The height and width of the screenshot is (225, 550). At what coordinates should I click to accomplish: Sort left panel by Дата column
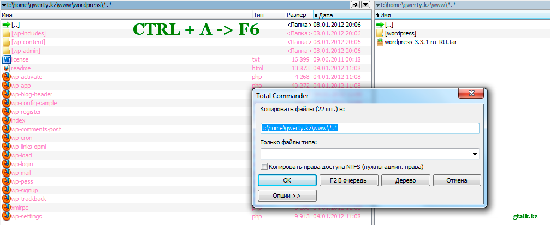[341, 15]
